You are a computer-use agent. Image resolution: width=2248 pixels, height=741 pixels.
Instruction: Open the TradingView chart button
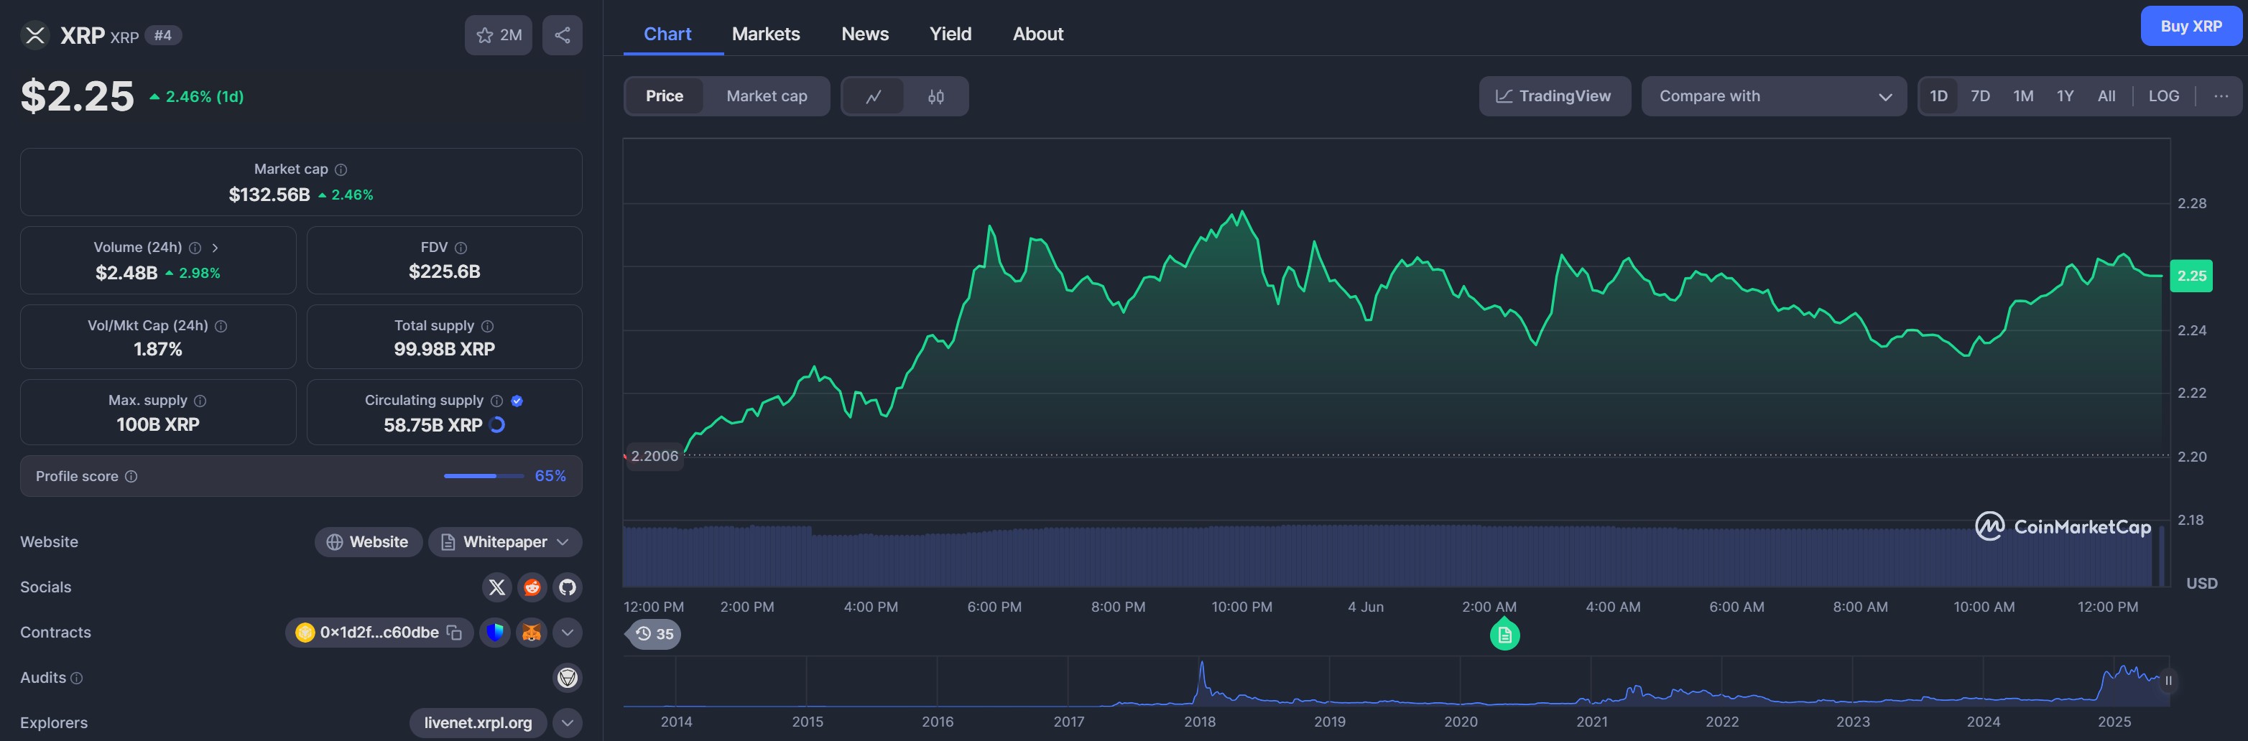[x=1554, y=96]
